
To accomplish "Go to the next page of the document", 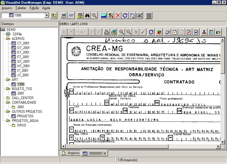I will [x=92, y=32].
